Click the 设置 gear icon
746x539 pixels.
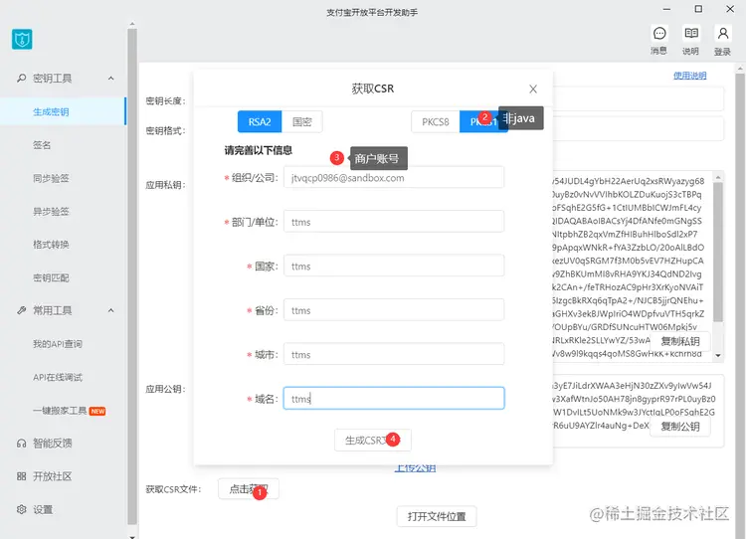point(22,509)
